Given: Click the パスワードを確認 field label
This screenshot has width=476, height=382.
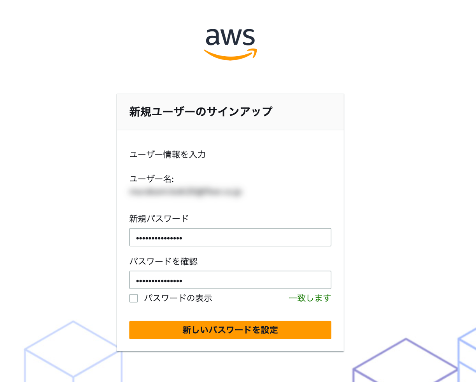Looking at the screenshot, I should [x=163, y=262].
